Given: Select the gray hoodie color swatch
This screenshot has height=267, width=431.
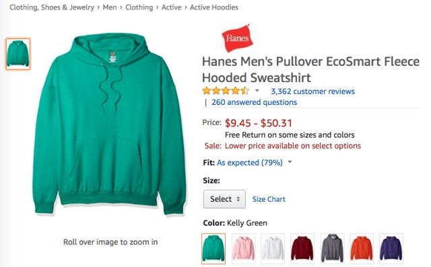Looking at the screenshot, I should 332,249.
